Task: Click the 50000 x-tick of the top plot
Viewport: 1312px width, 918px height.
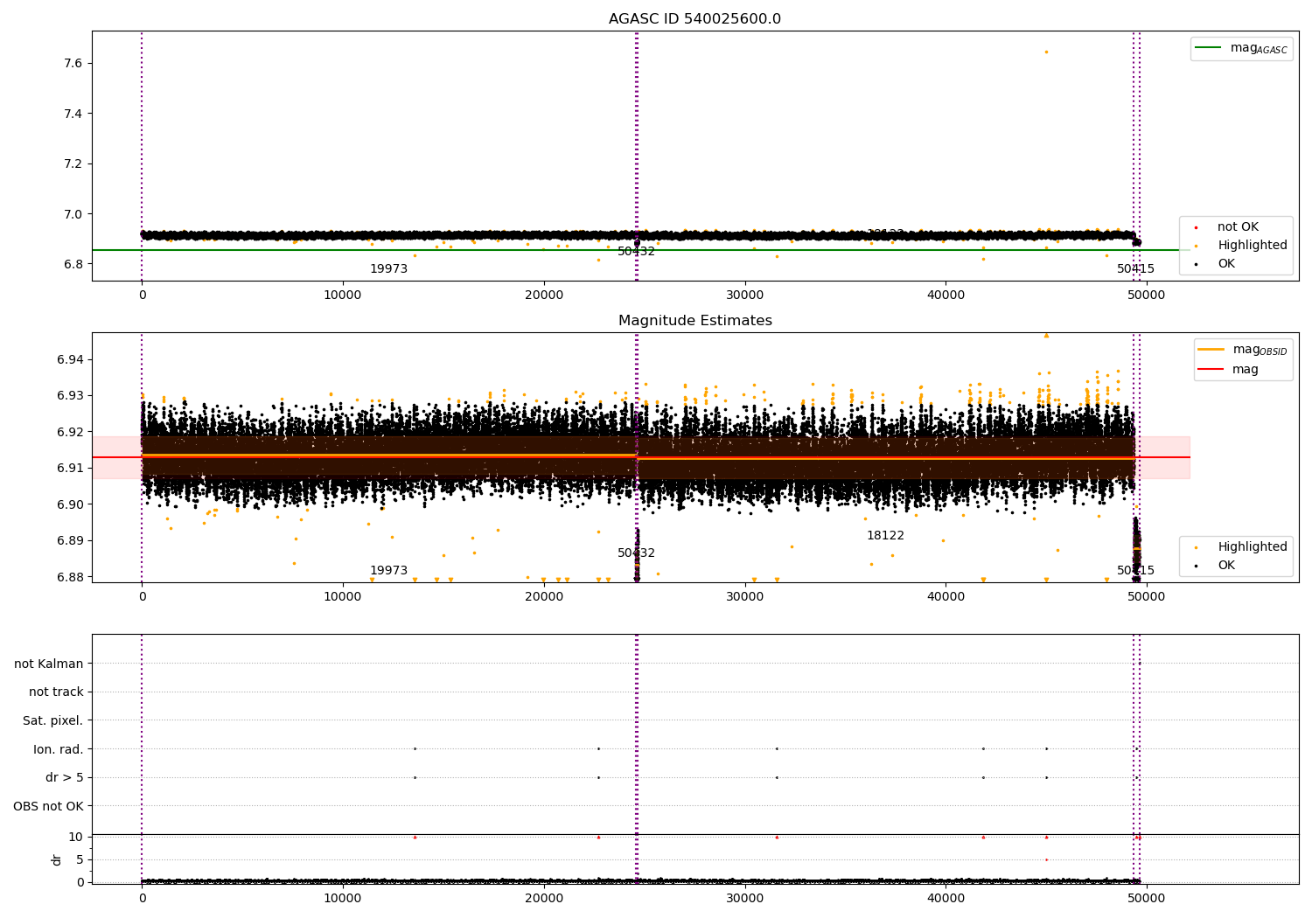Action: click(1147, 296)
